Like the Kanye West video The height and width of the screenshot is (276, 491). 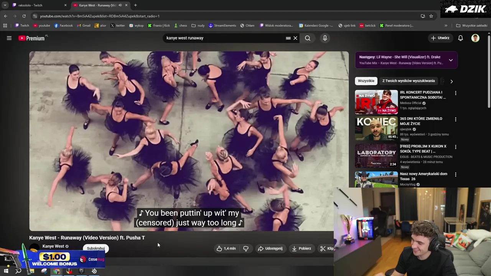click(x=226, y=248)
